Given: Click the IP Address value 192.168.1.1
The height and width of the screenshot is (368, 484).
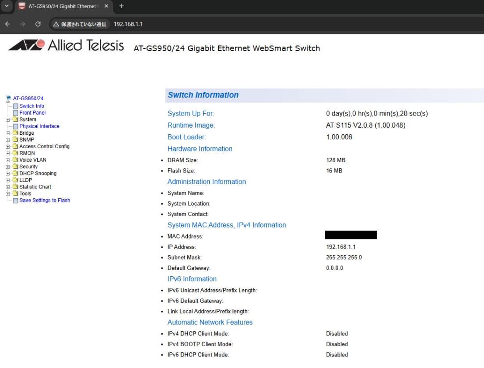Looking at the screenshot, I should click(x=341, y=247).
